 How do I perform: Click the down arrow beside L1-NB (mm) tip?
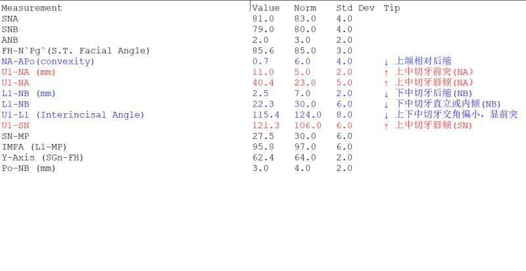point(386,94)
